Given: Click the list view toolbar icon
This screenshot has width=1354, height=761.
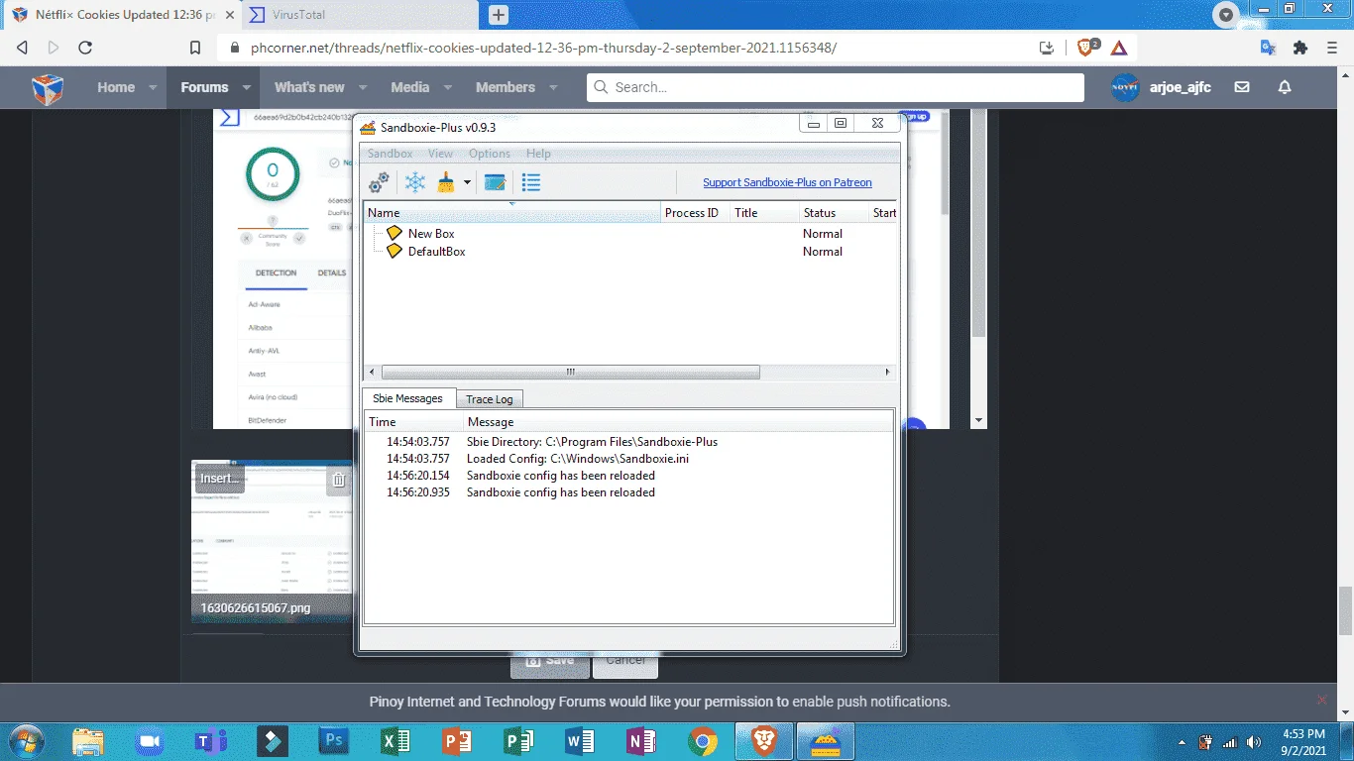Looking at the screenshot, I should 531,182.
